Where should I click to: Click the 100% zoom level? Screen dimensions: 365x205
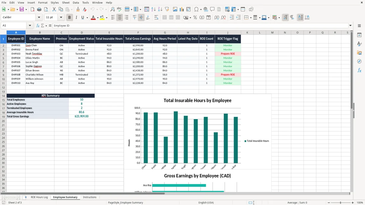[360, 203]
